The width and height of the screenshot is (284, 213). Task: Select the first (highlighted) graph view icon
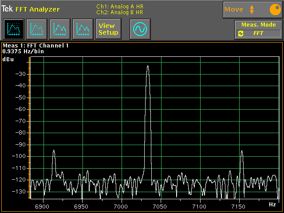pos(14,29)
